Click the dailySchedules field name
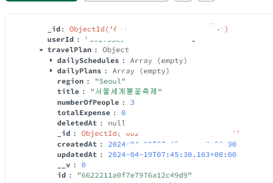The width and height of the screenshot is (273, 183). tap(88, 61)
